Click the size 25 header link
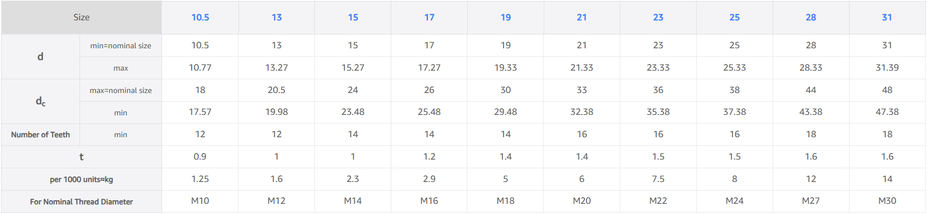928x214 pixels. click(x=734, y=17)
